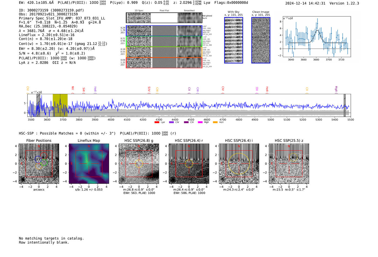The image size is (378, 257).
Task: Click the yellow aperture circle in HSC i image
Action: coord(239,164)
